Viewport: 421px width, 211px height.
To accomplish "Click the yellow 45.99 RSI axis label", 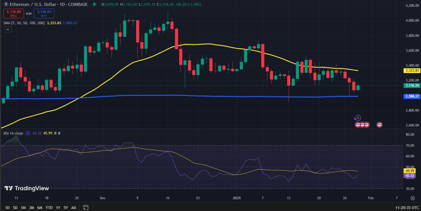I will point(410,170).
